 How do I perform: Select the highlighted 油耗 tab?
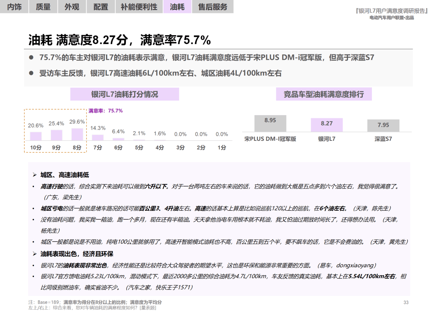177,7
